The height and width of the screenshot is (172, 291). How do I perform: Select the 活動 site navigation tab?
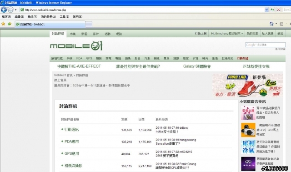pos(107,34)
